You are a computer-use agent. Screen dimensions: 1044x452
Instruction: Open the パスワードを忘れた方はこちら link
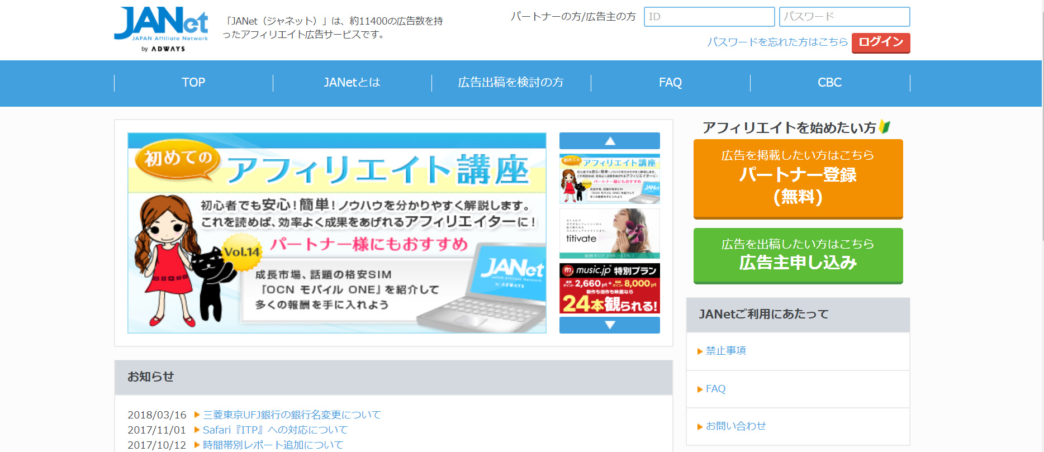coord(777,42)
